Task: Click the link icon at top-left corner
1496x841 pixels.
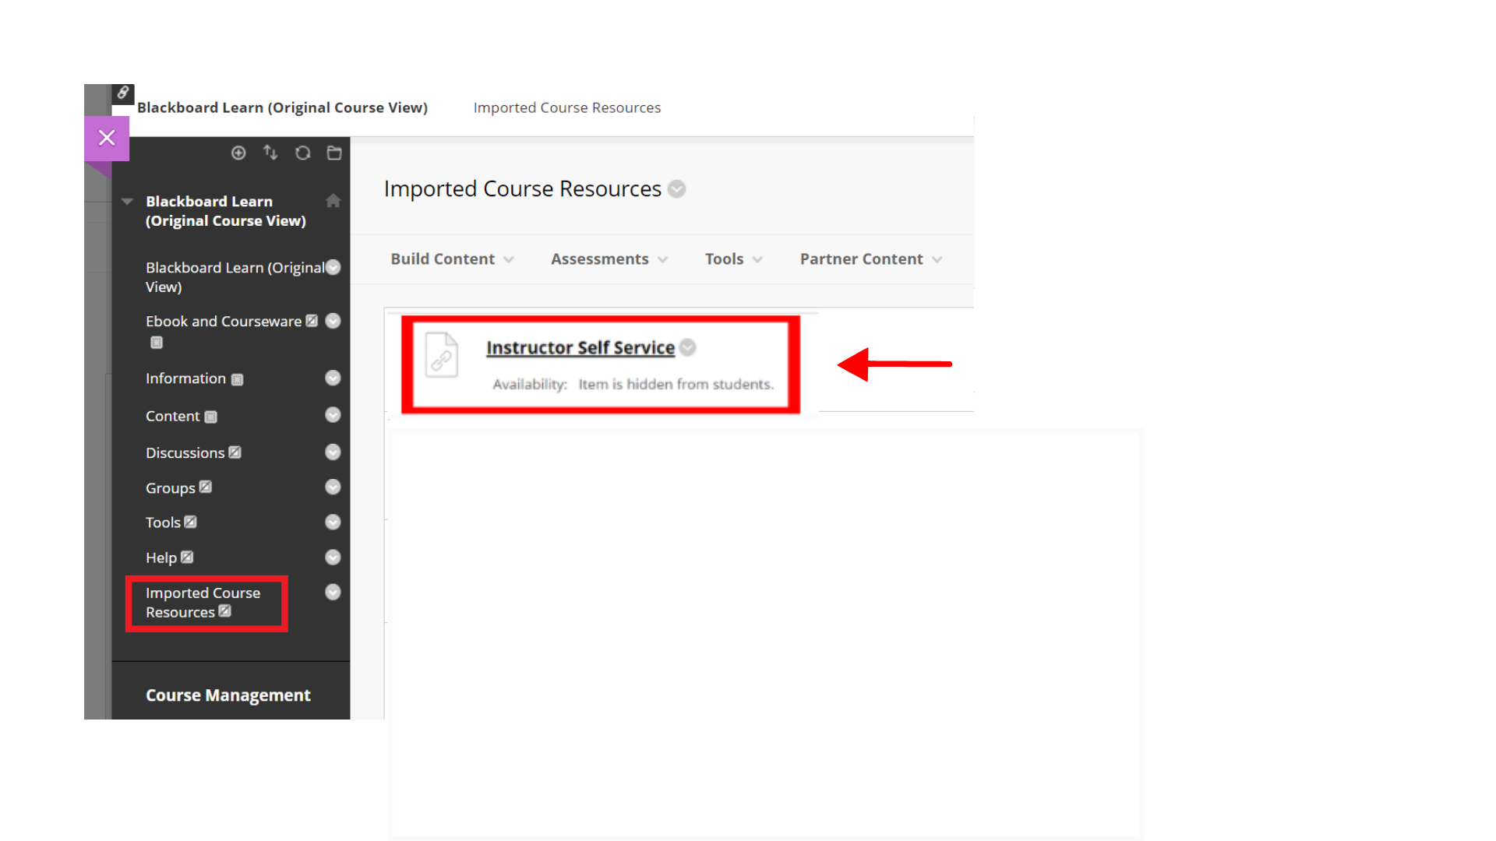Action: (x=123, y=93)
